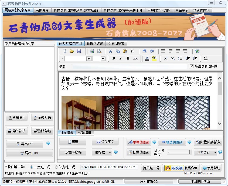Screen dimensions: 228x186
Task: Expand the SEO功能 dropdown
Action: tap(215, 152)
